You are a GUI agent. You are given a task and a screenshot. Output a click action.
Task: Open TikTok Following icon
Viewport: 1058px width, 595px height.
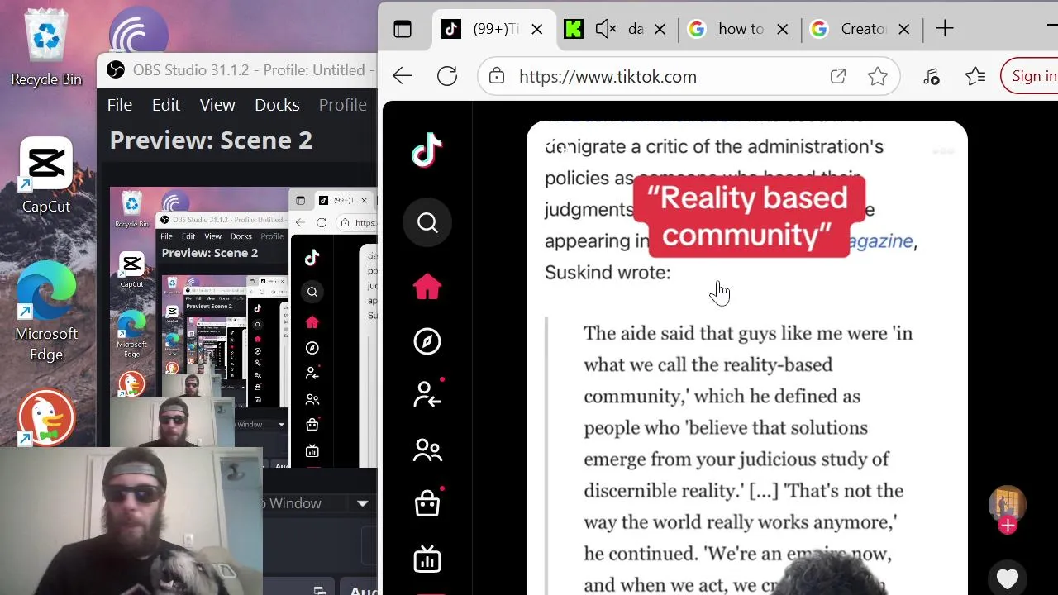427,395
